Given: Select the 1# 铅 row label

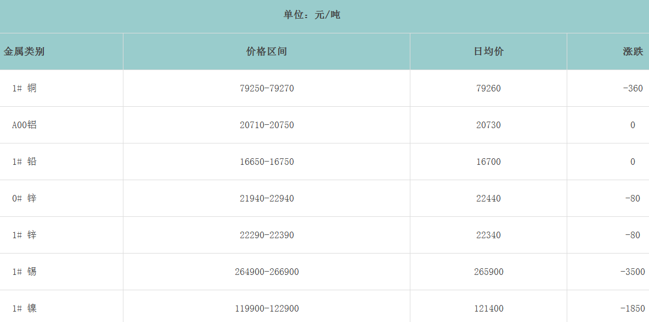Looking at the screenshot, I should click(x=24, y=162).
